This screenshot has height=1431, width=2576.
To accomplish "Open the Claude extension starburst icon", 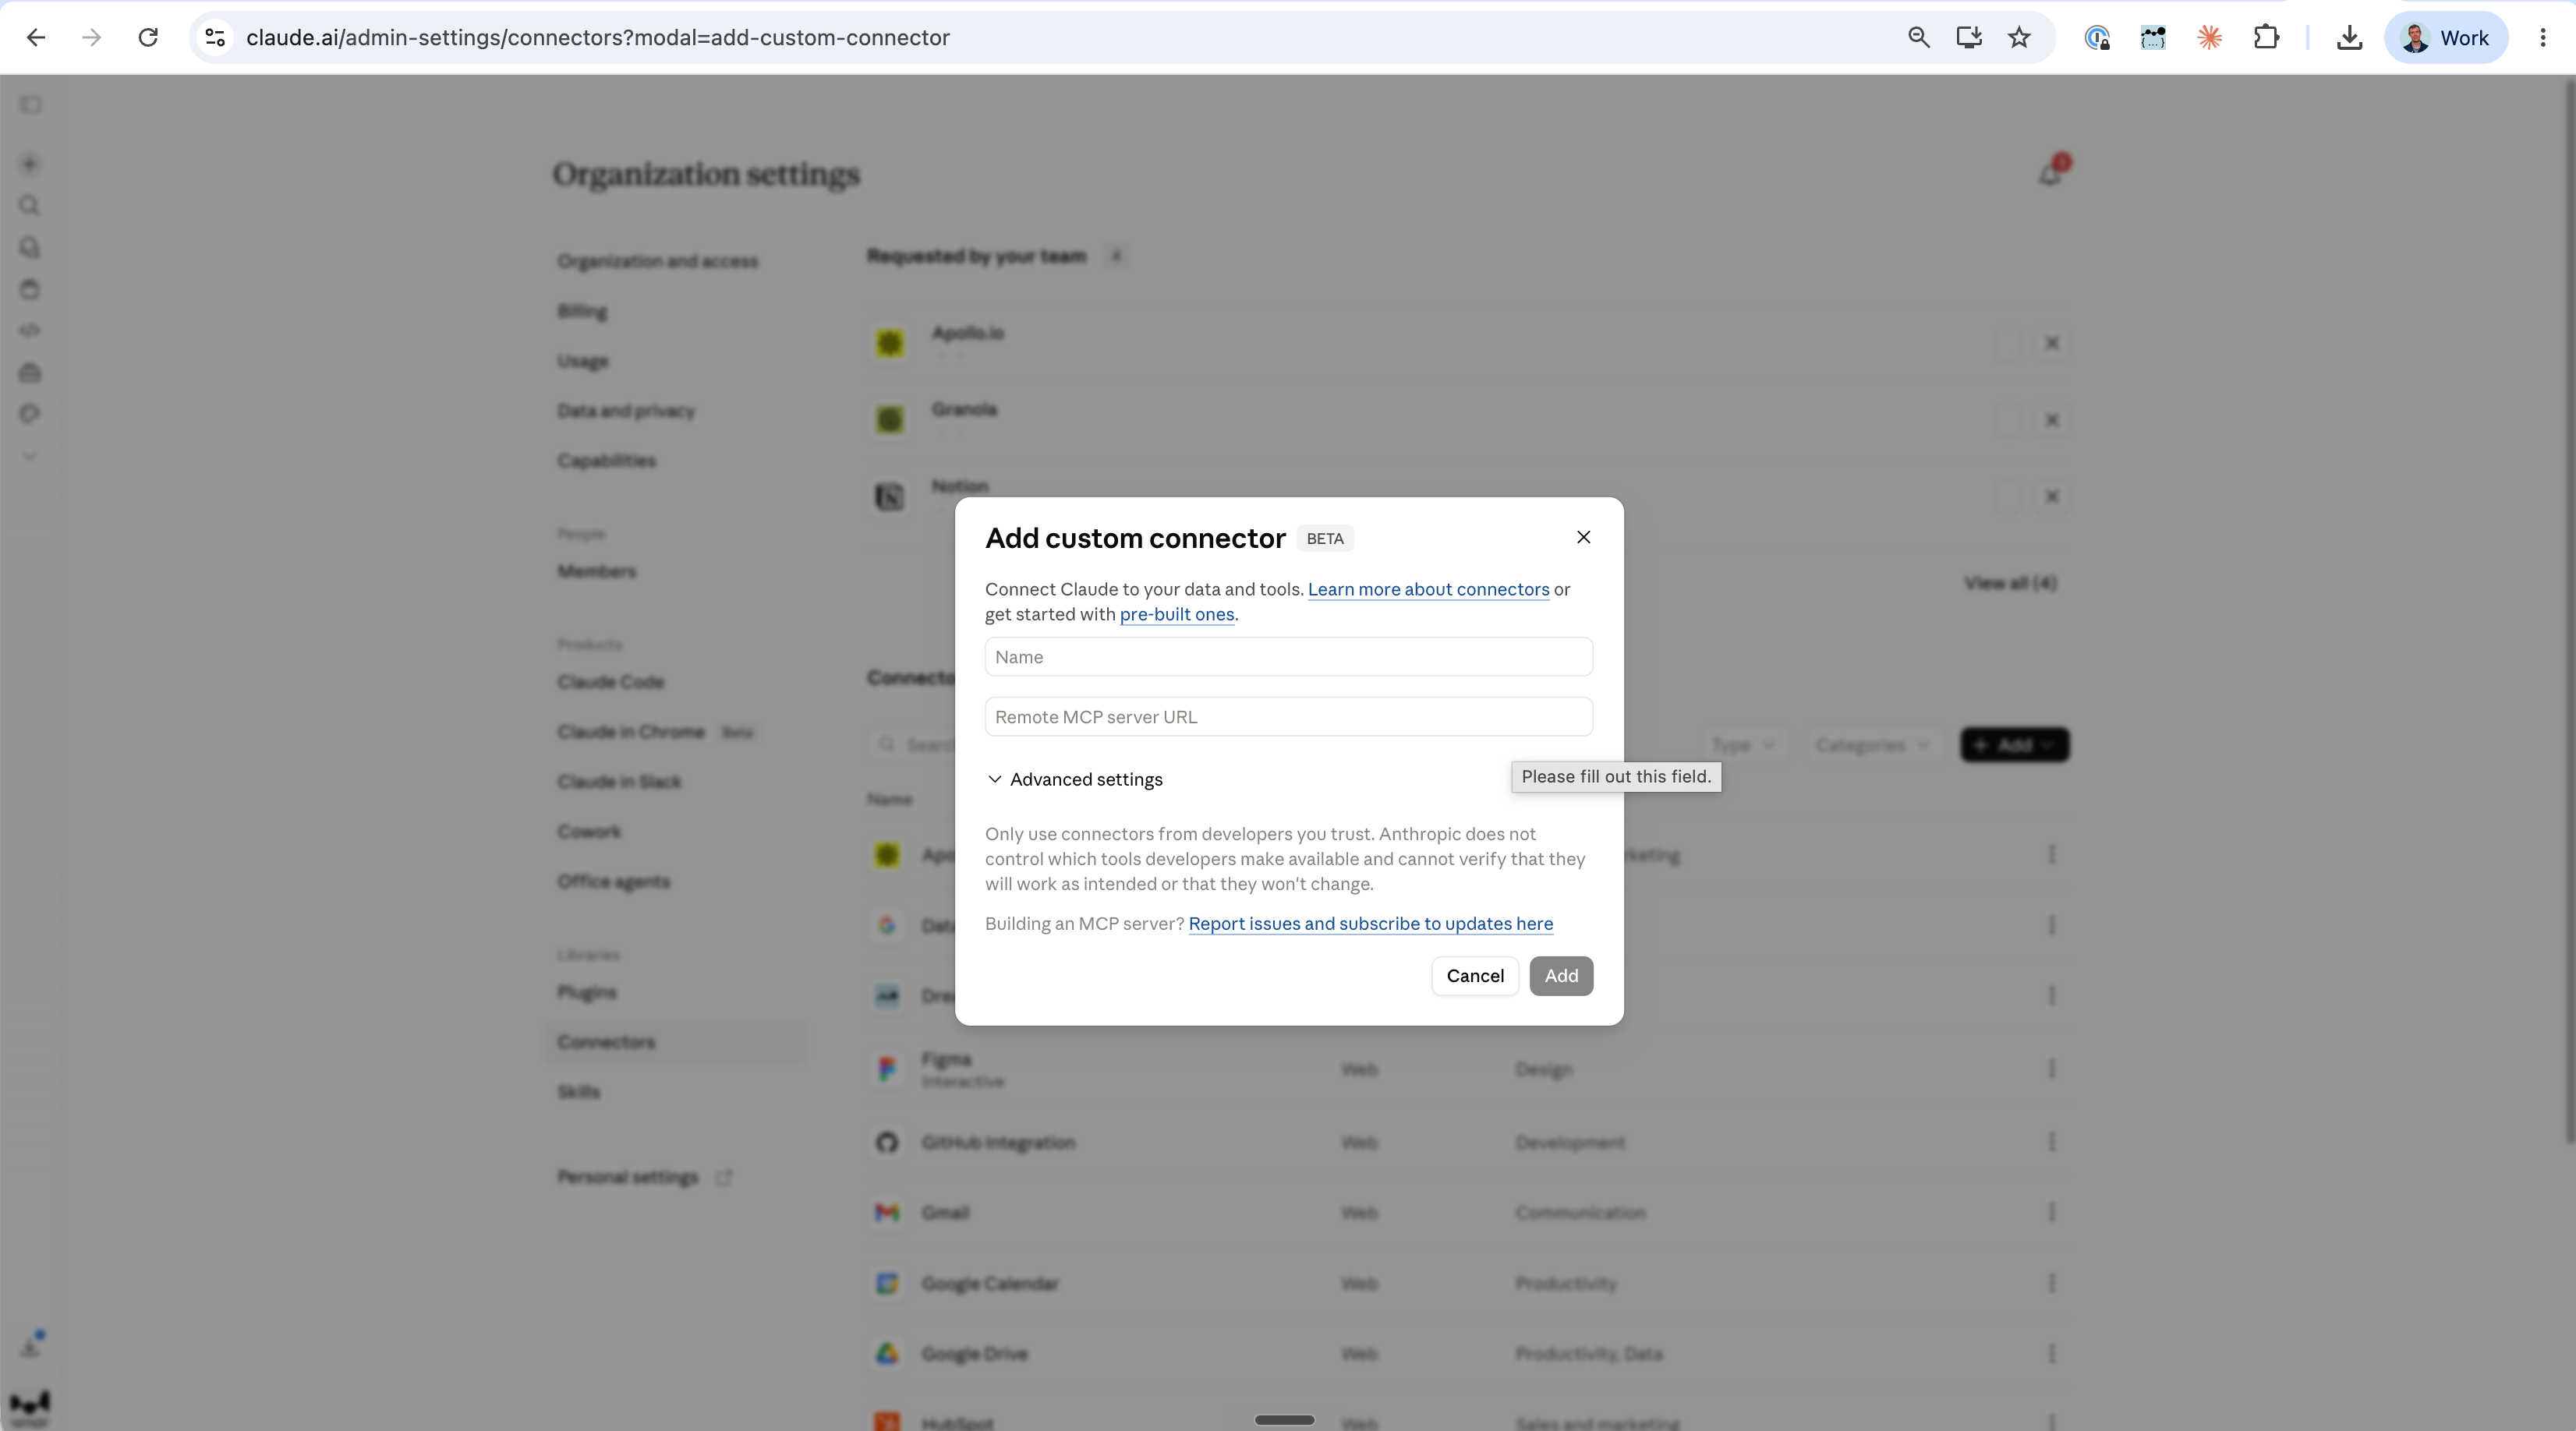I will (2209, 38).
